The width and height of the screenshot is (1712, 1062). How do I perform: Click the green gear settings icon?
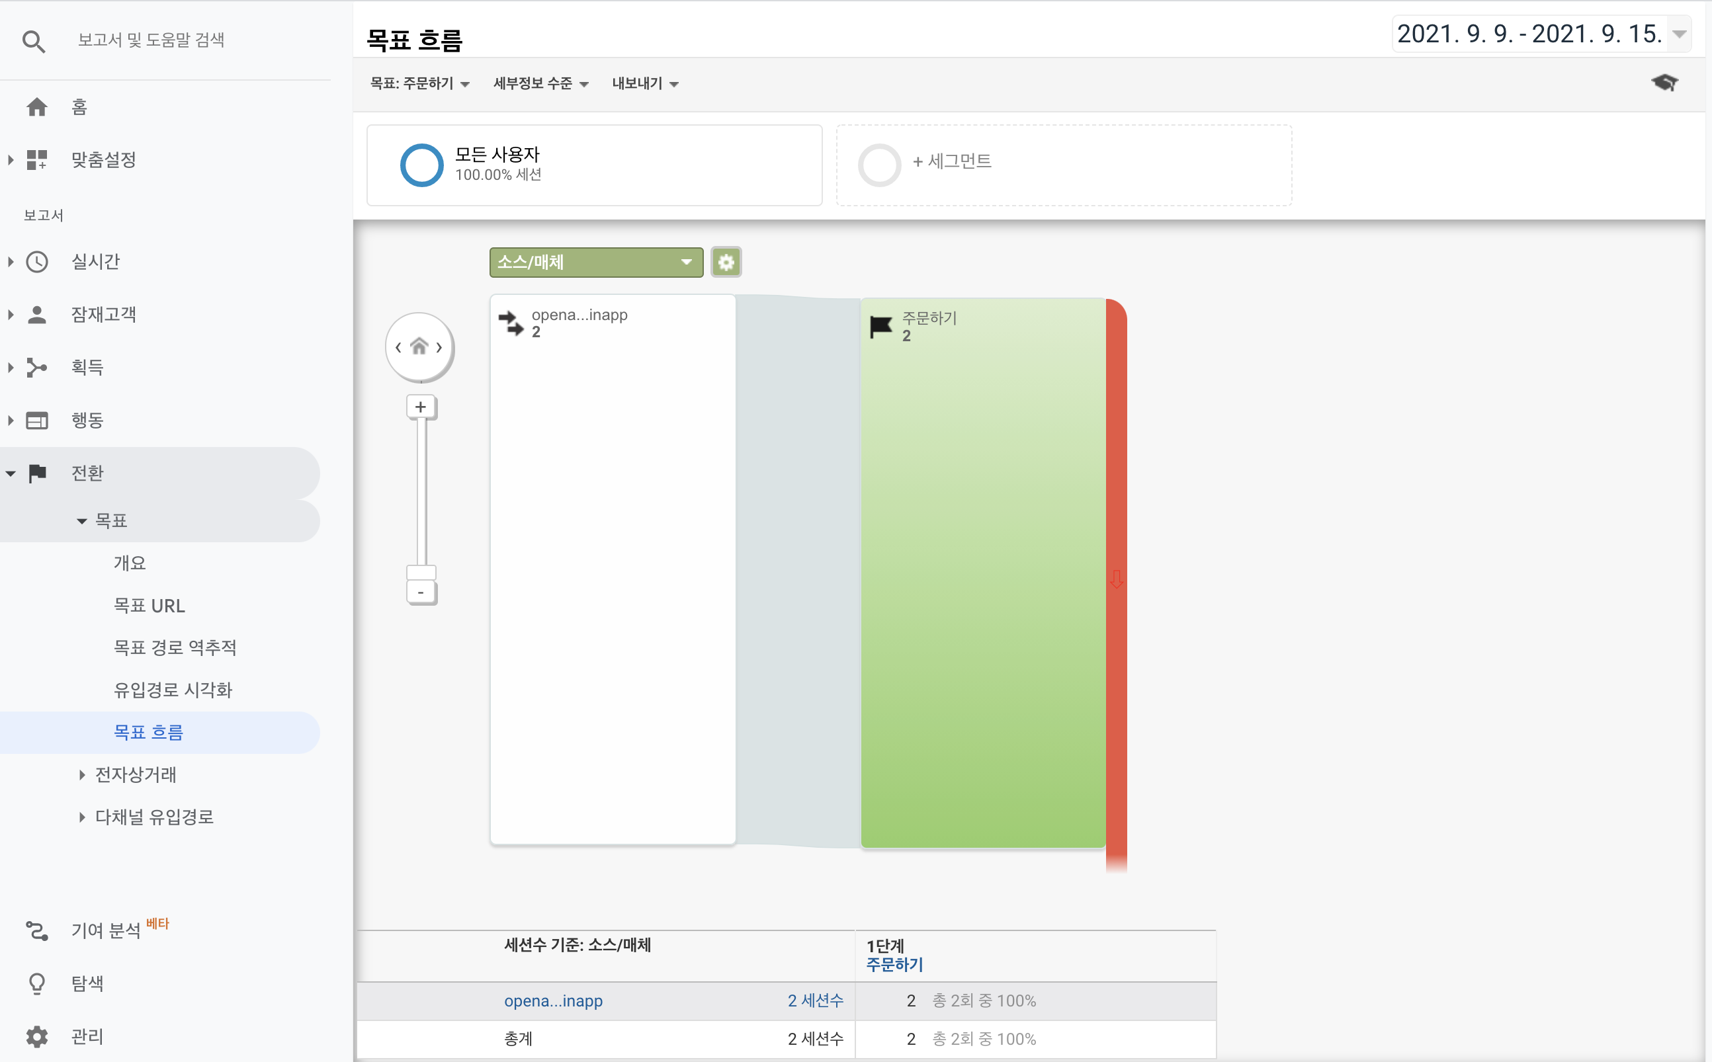(x=726, y=262)
